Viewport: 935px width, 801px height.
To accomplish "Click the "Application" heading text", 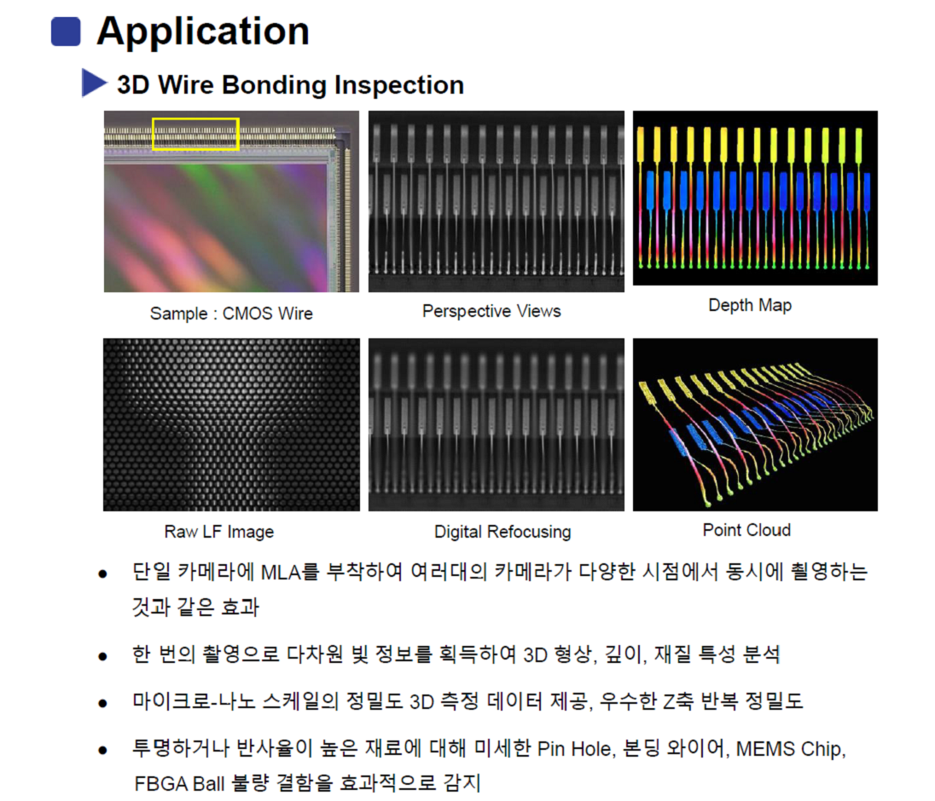I will click(203, 32).
